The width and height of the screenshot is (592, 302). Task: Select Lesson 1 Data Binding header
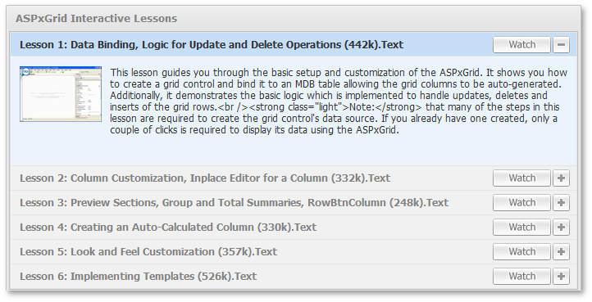212,44
